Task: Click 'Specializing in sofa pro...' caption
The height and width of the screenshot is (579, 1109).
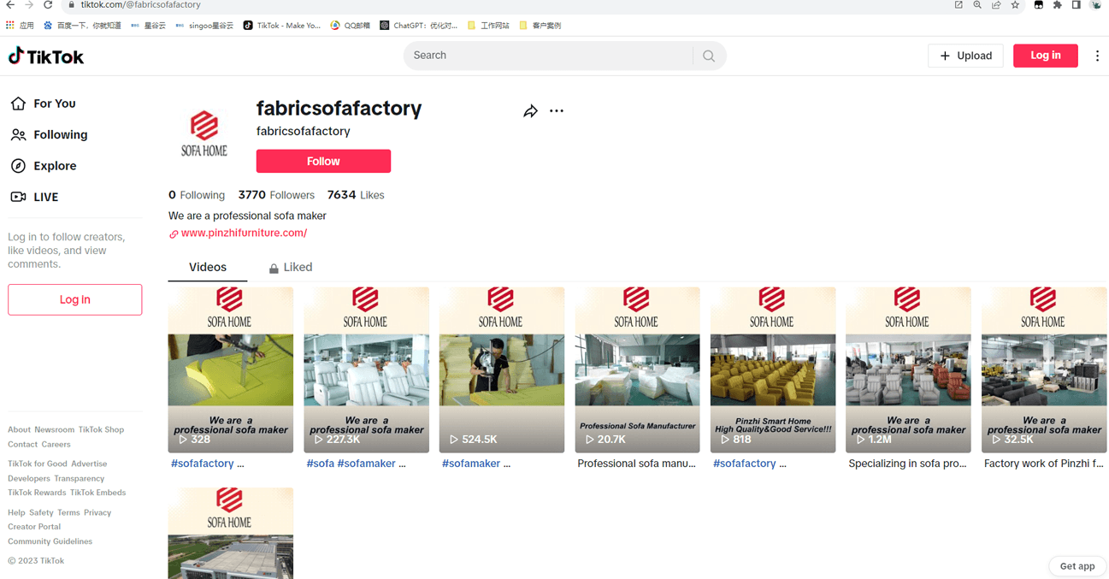Action: coord(907,464)
